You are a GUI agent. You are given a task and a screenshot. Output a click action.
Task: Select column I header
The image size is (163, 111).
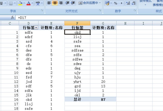143,23
